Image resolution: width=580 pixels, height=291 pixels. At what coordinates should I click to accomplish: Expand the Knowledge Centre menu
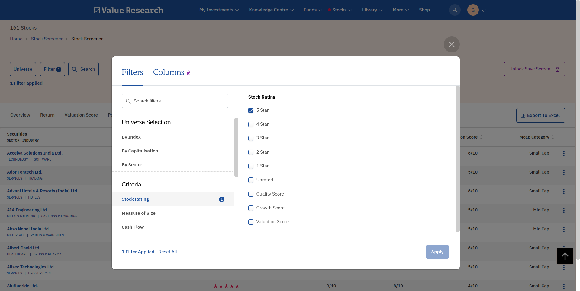271,10
